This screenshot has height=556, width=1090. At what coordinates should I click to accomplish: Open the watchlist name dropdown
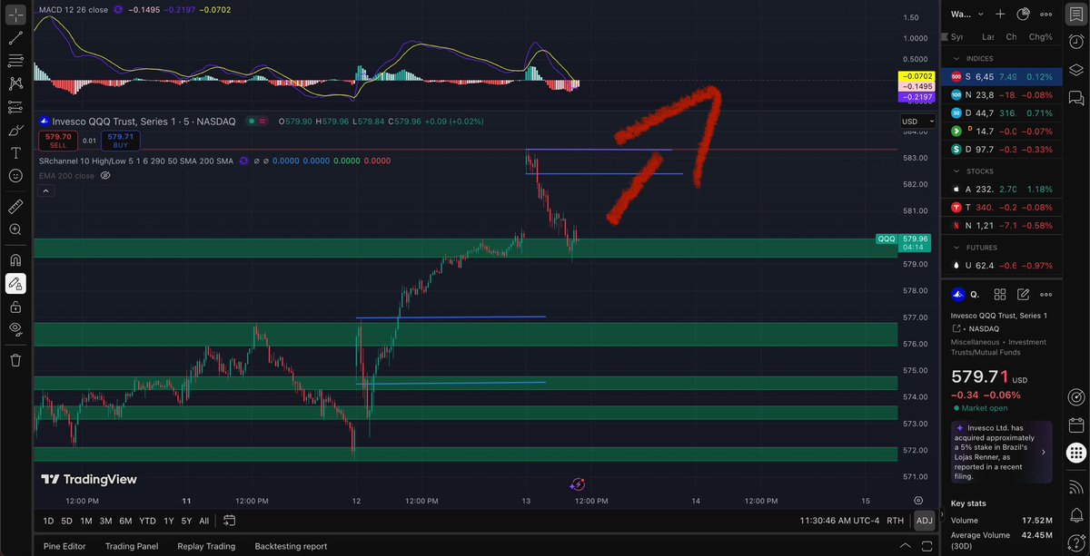point(967,14)
